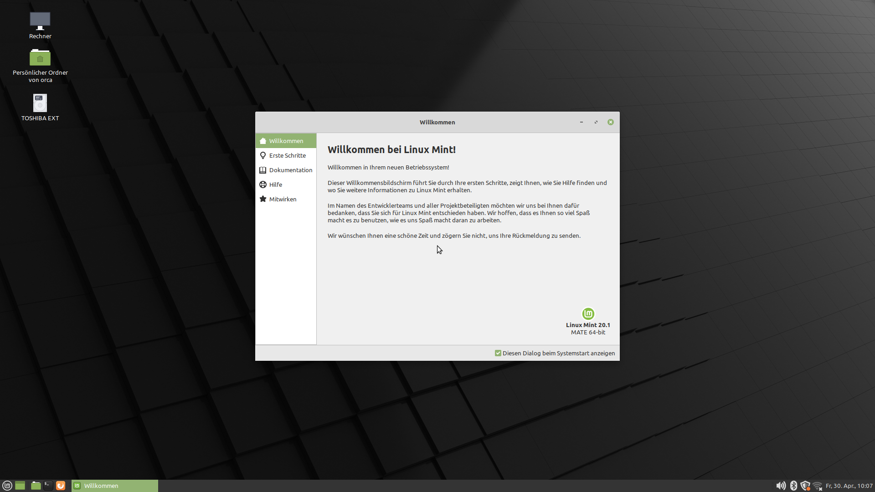The image size is (875, 492).
Task: Open the Mitwirken section
Action: click(286, 199)
